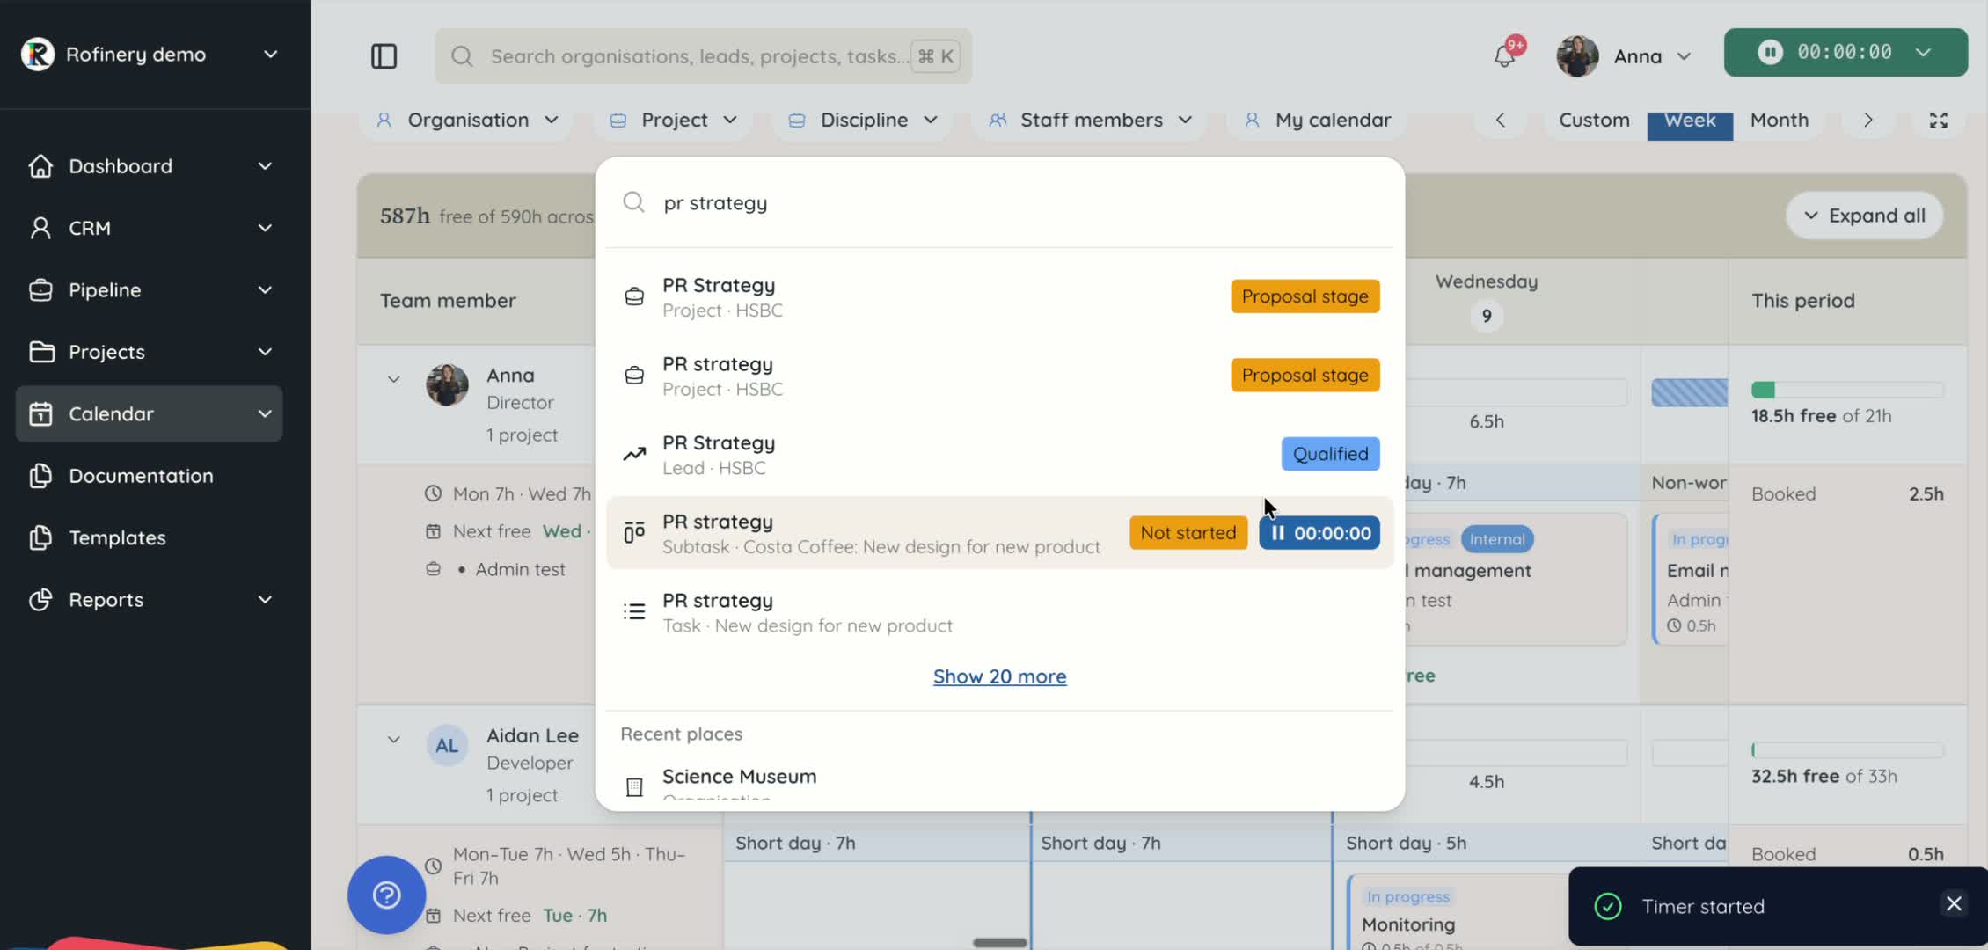The height and width of the screenshot is (950, 1988).
Task: Open Calendar in the sidebar
Action: (x=149, y=413)
